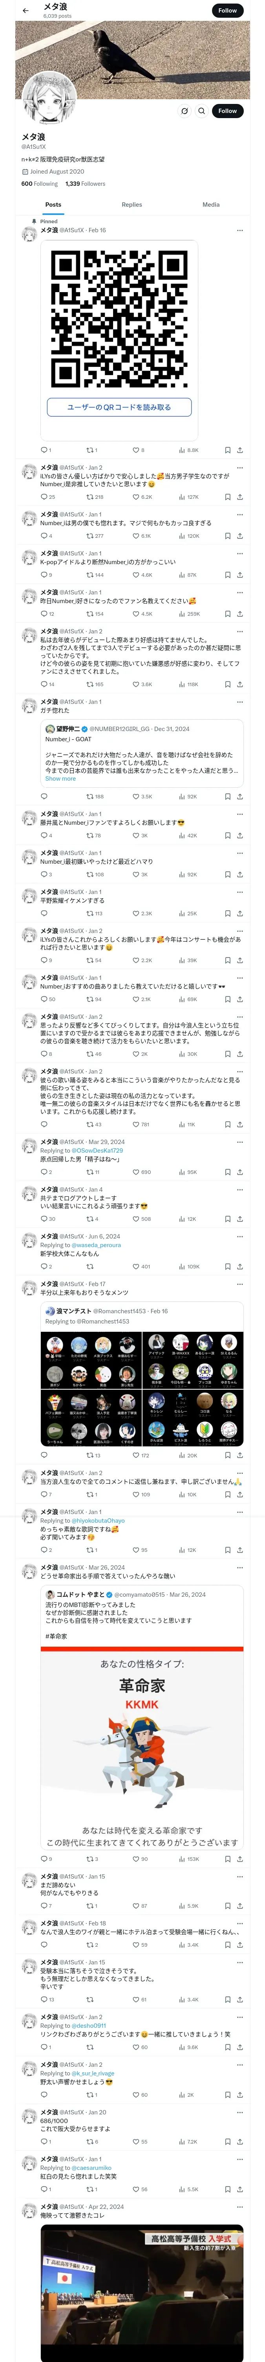This screenshot has height=2362, width=265.
Task: Open the Media tab
Action: 211,204
